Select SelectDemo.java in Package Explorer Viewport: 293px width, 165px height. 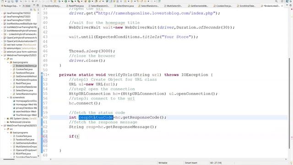tap(23, 91)
